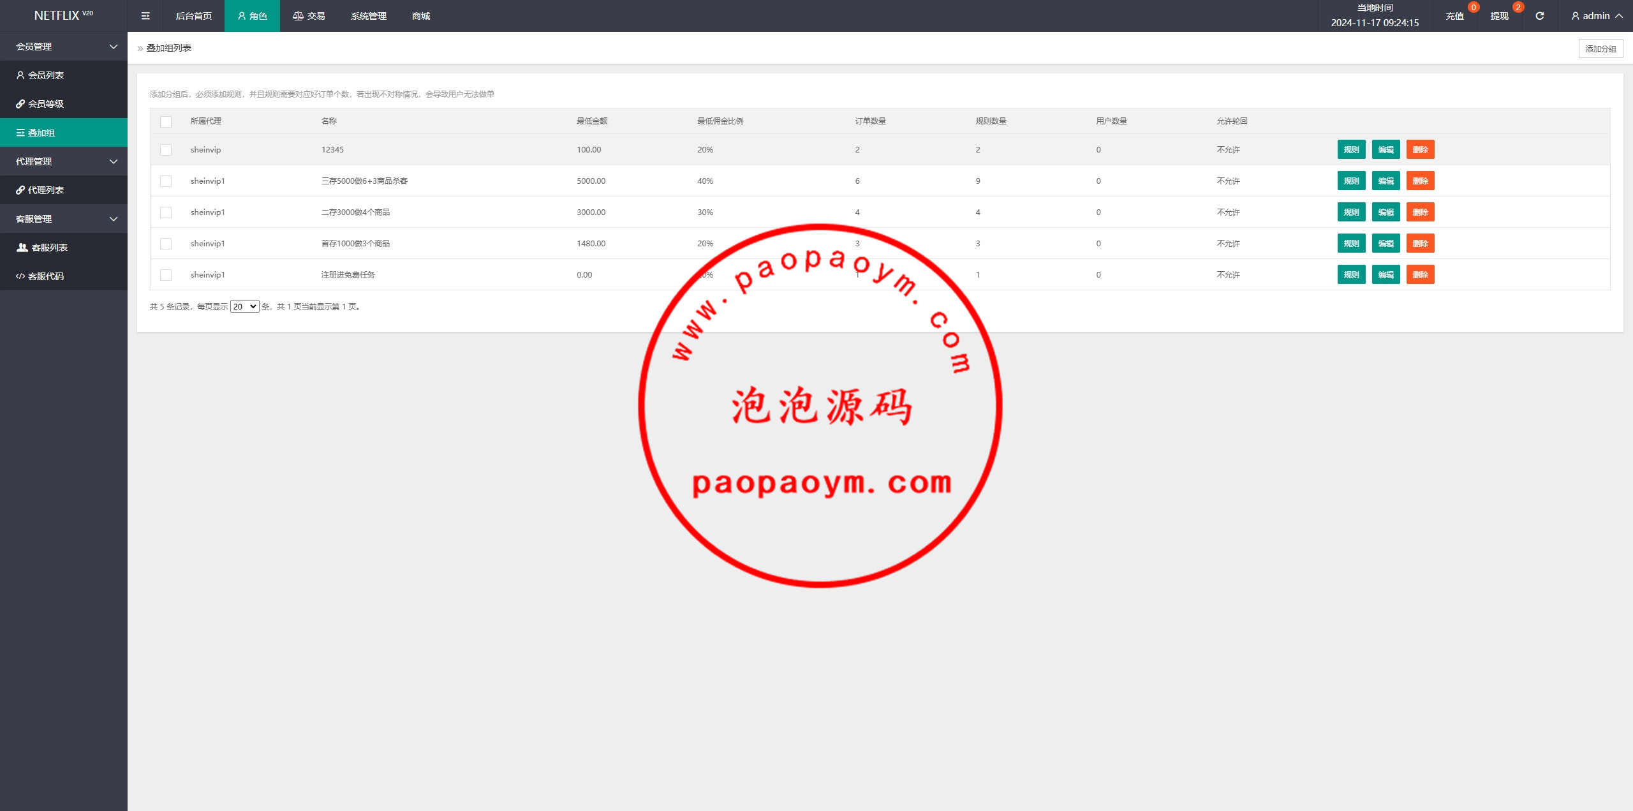Screen dimensions: 1633x811
Task: Click the balance scale icon beside 交易
Action: (x=298, y=16)
